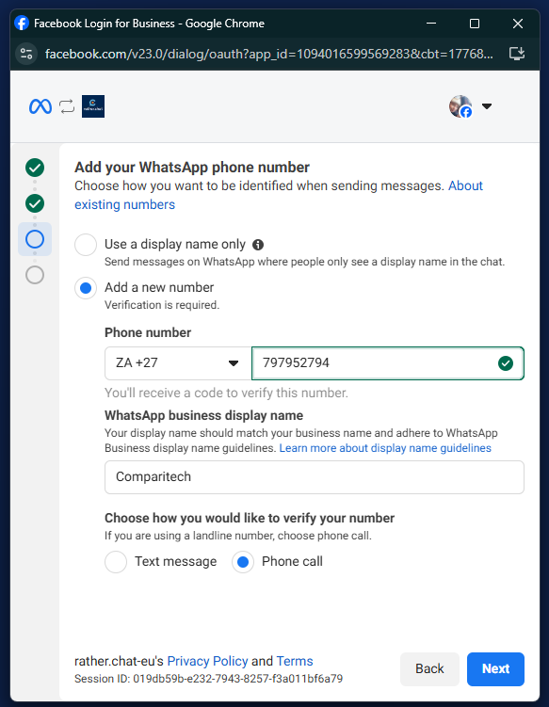The width and height of the screenshot is (549, 707).
Task: Open 'Learn more about display name guidelines' link
Action: pos(385,448)
